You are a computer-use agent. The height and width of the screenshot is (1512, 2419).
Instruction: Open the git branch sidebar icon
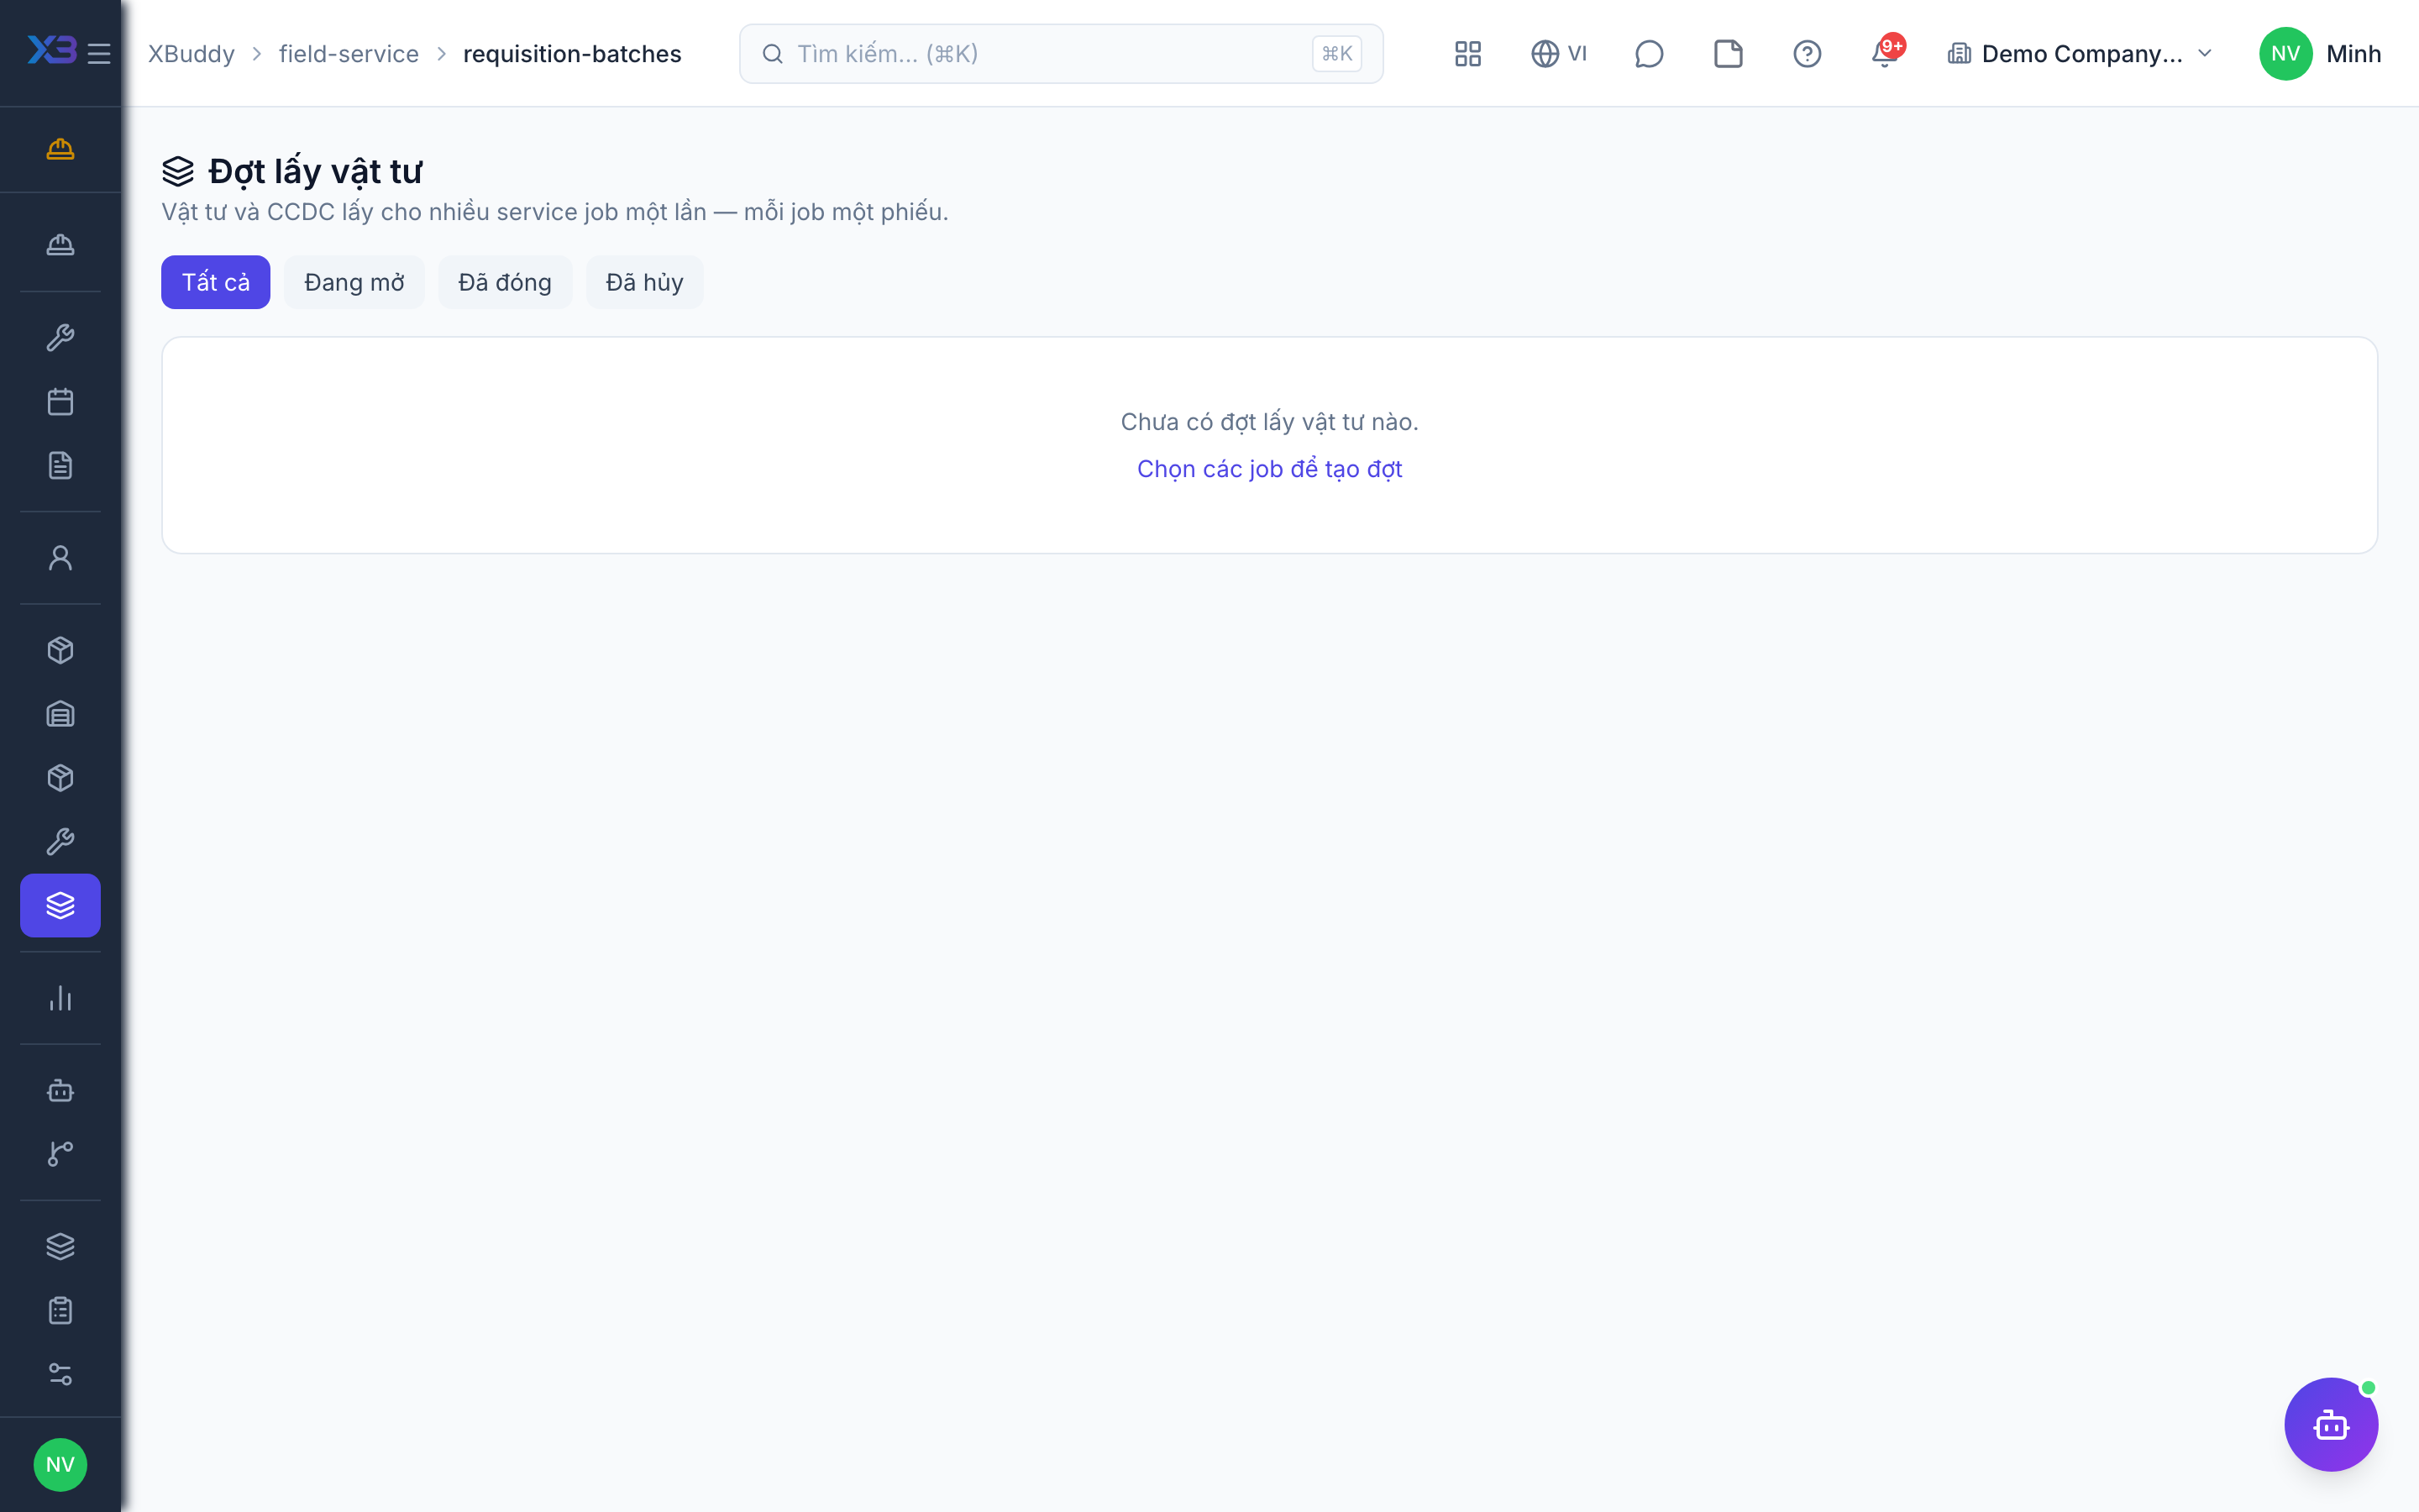60,1154
